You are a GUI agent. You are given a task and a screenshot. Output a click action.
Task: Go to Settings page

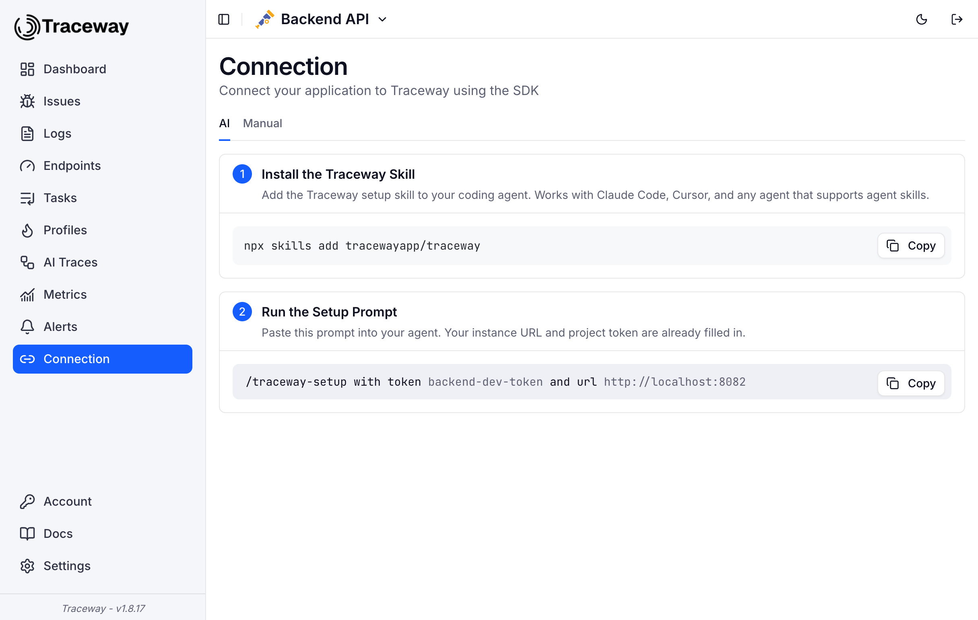tap(102, 566)
